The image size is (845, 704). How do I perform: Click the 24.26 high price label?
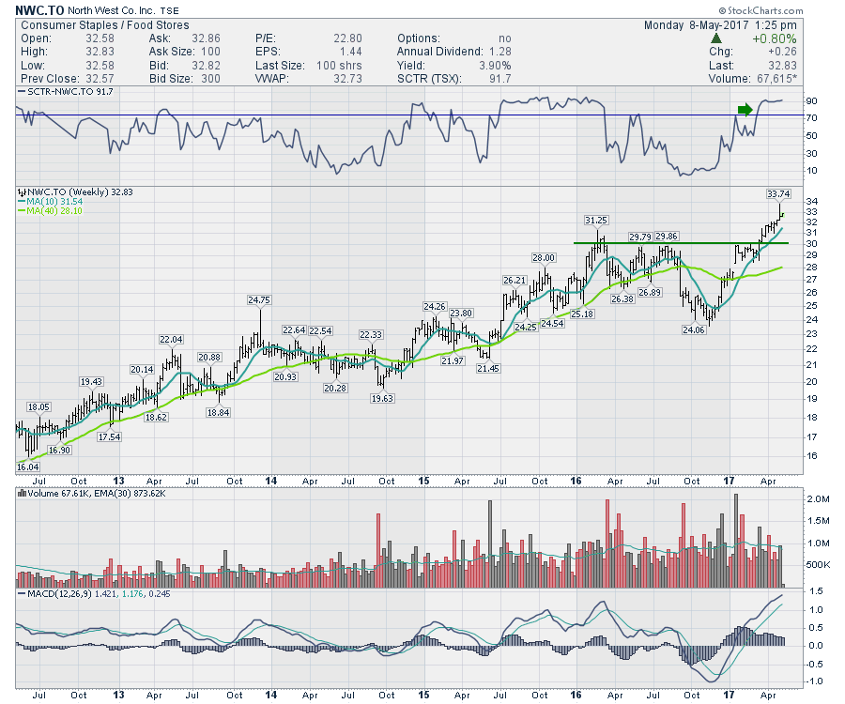click(x=435, y=307)
